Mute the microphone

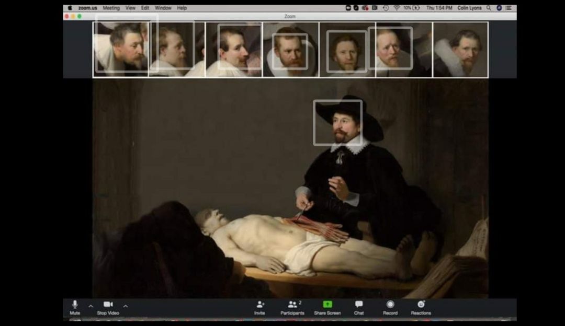tap(75, 308)
